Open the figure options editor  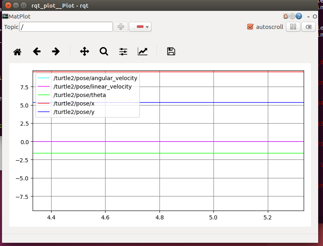[x=142, y=52]
